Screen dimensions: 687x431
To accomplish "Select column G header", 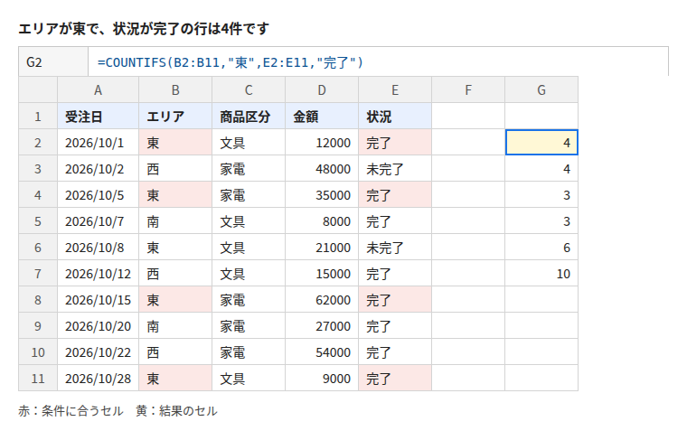I will coord(541,89).
